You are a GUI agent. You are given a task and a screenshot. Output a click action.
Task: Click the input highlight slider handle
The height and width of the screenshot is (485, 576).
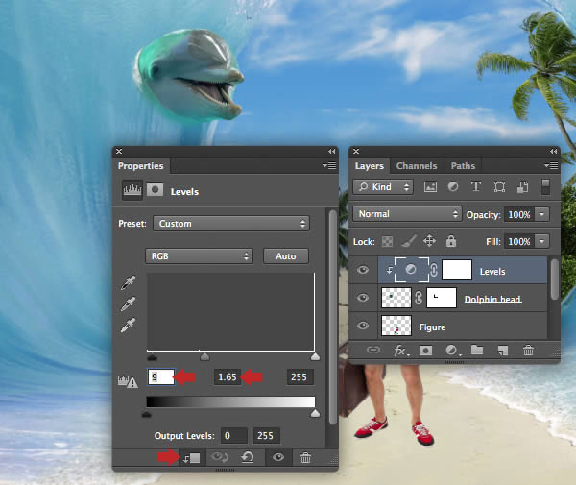[x=315, y=356]
